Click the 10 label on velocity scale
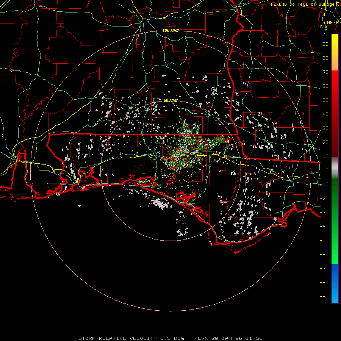This screenshot has height=341, width=341. click(x=325, y=156)
